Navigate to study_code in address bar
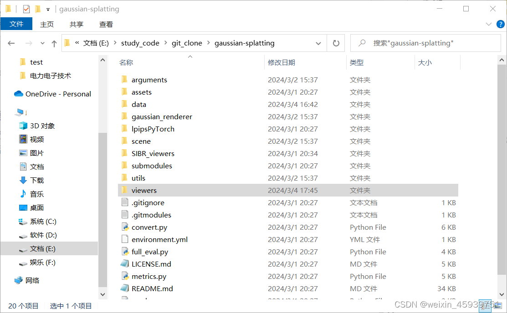 tap(140, 43)
